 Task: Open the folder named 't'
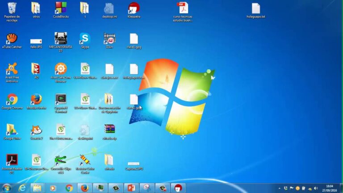click(x=85, y=10)
